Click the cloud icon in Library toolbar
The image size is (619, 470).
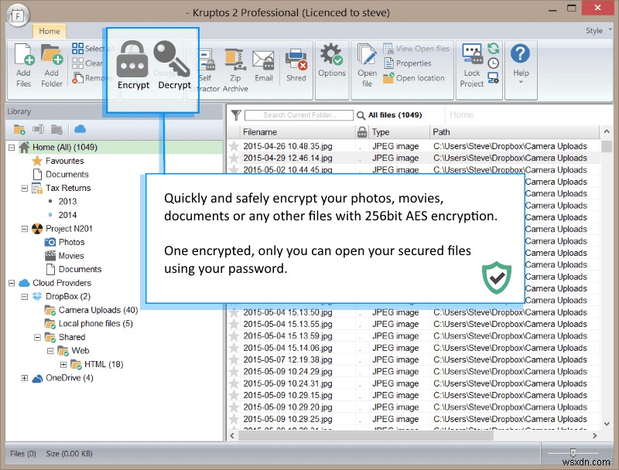tap(80, 129)
